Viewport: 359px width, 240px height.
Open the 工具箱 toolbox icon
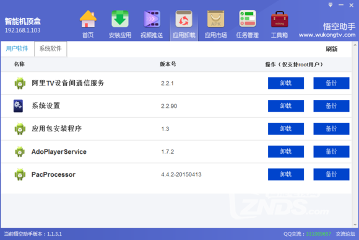point(280,19)
